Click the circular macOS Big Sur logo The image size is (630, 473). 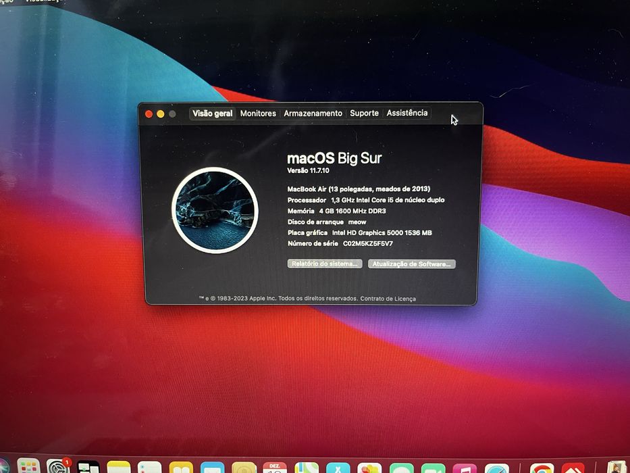pyautogui.click(x=215, y=210)
